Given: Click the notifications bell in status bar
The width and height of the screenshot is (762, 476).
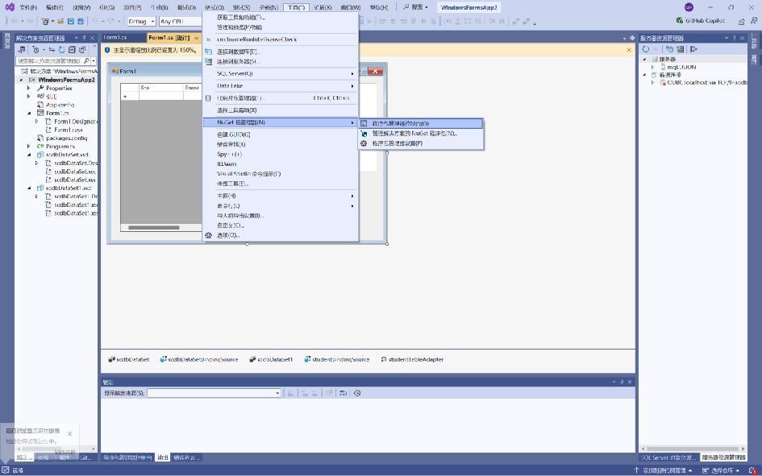Looking at the screenshot, I should 752,470.
